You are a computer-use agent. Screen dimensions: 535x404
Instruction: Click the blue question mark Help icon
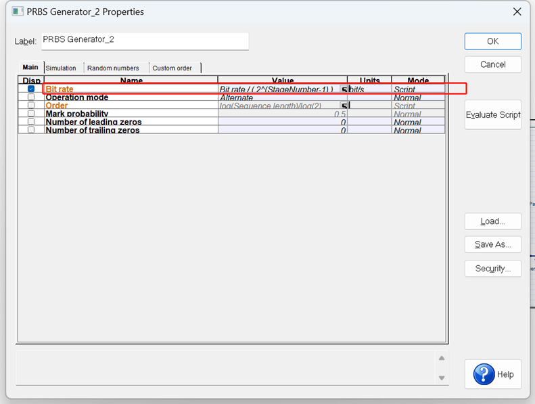tap(484, 374)
